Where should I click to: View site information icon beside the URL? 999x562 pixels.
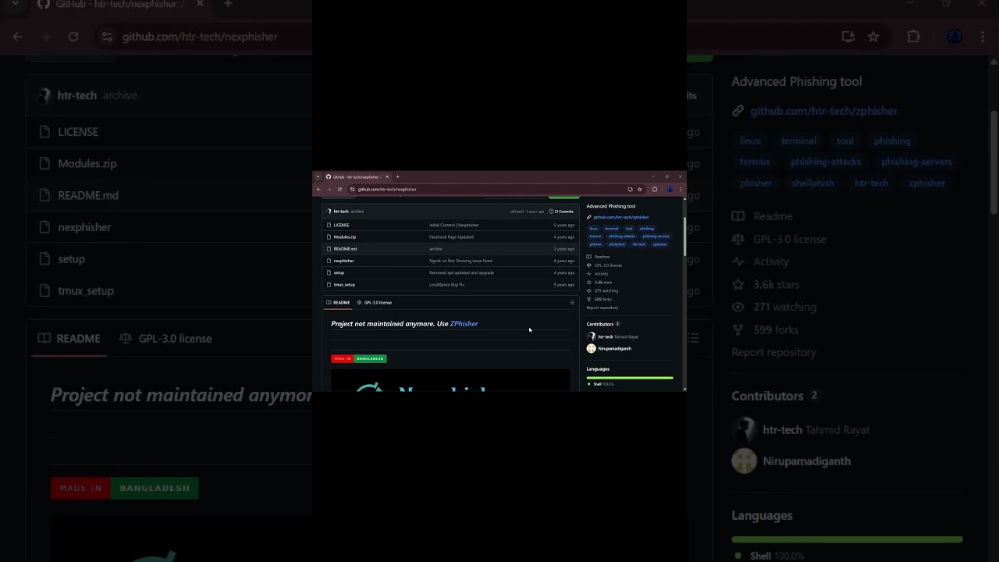point(352,190)
